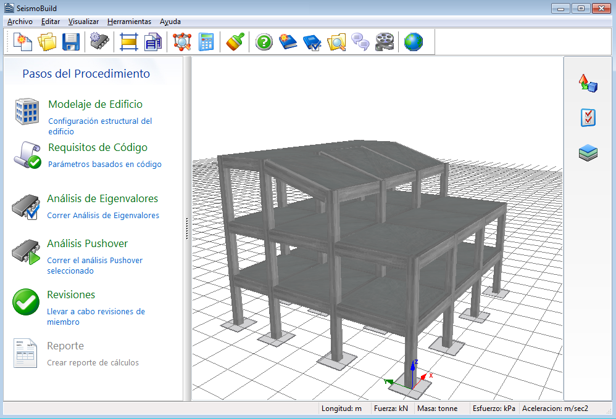Viewport: 616px width, 419px height.
Task: Select the Análisis Pushover step heading
Action: click(x=88, y=243)
